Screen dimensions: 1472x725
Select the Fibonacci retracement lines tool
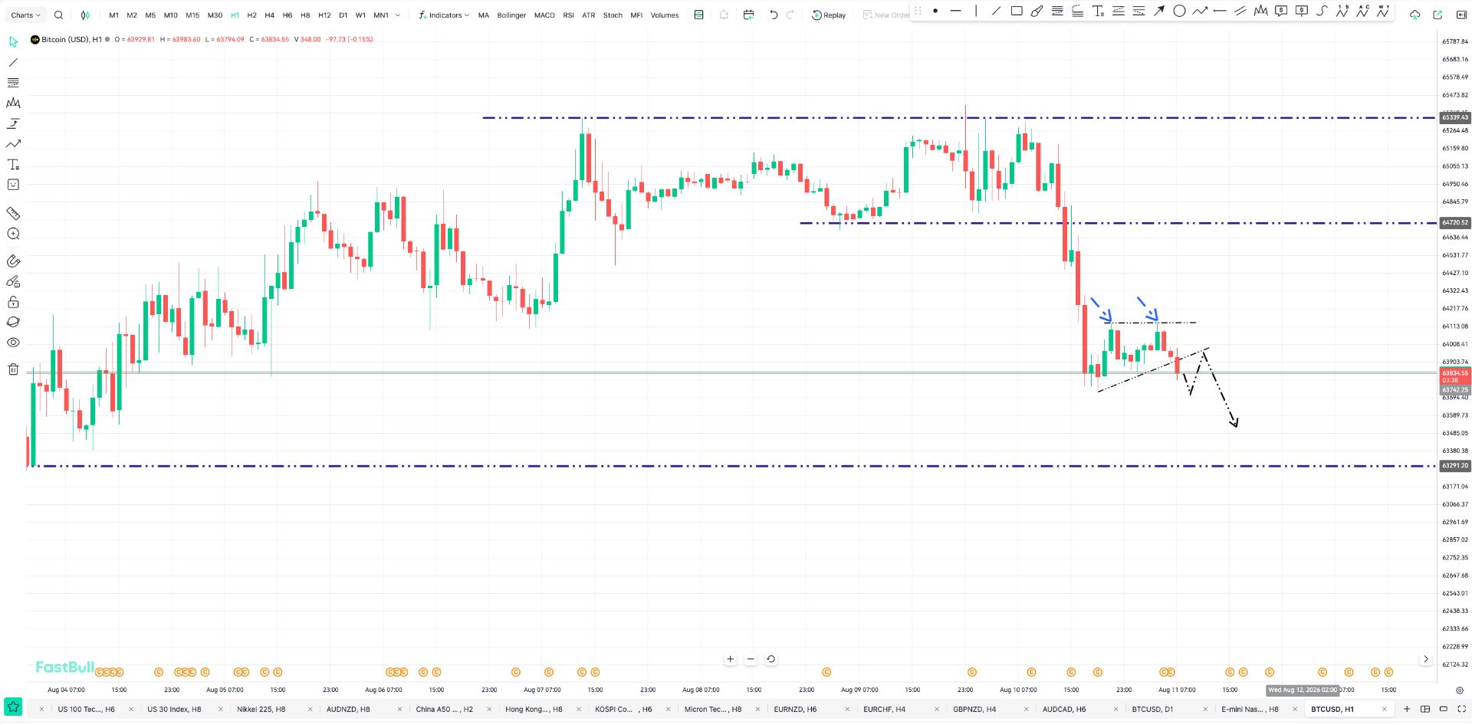13,83
